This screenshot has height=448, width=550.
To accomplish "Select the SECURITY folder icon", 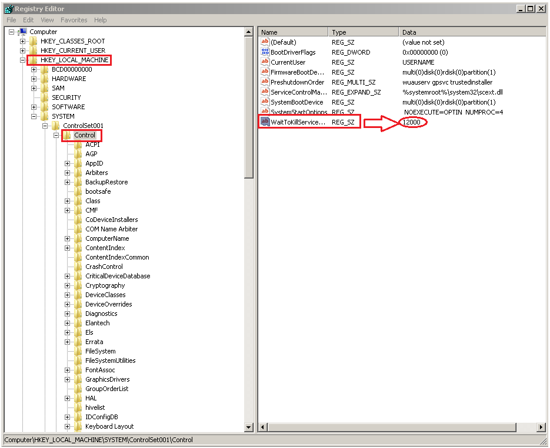I will pyautogui.click(x=45, y=97).
